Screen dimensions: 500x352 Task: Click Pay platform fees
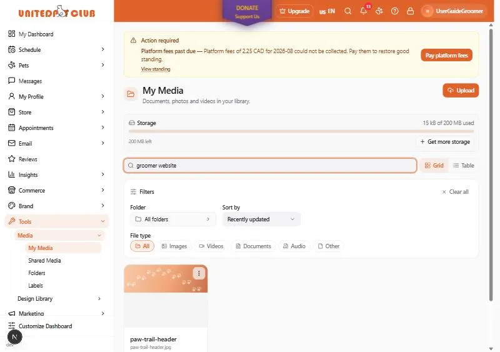[x=446, y=55]
